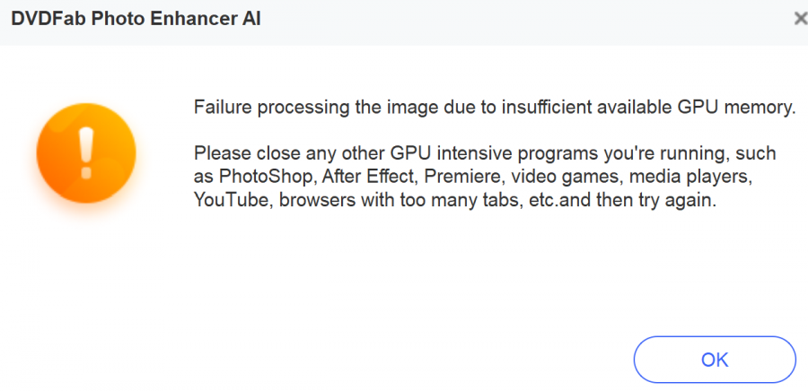Click the DVDFab Photo Enhancer AI title
This screenshot has width=808, height=391.
pyautogui.click(x=137, y=18)
